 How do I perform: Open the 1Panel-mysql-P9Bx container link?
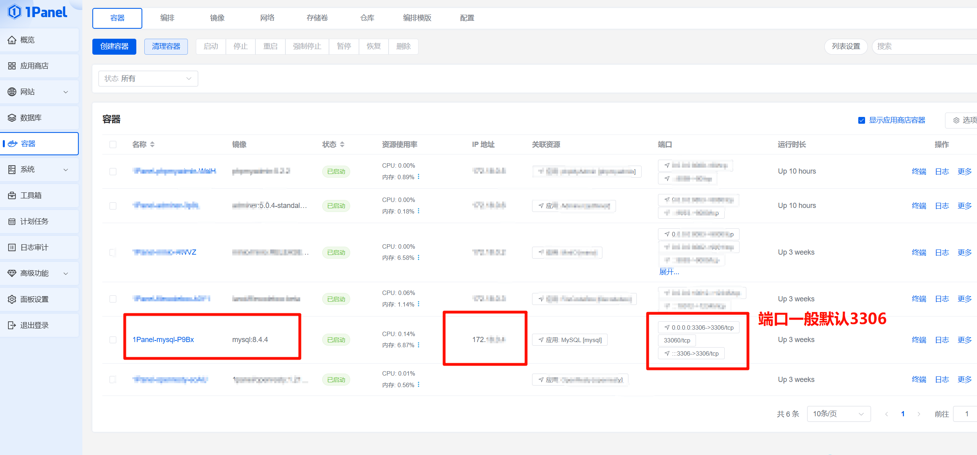pyautogui.click(x=163, y=340)
